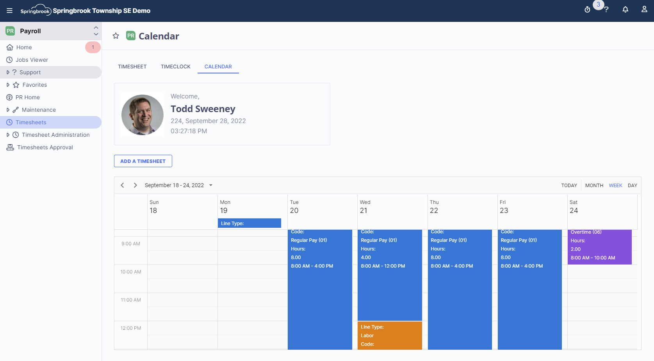This screenshot has height=361, width=654.
Task: Open the help question mark icon
Action: 606,9
